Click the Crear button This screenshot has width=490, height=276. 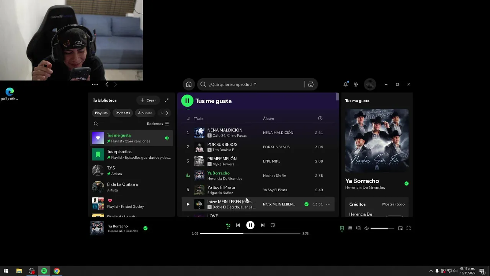[x=148, y=100]
